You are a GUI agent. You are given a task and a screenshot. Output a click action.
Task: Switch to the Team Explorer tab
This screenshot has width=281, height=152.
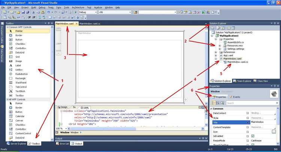242,81
